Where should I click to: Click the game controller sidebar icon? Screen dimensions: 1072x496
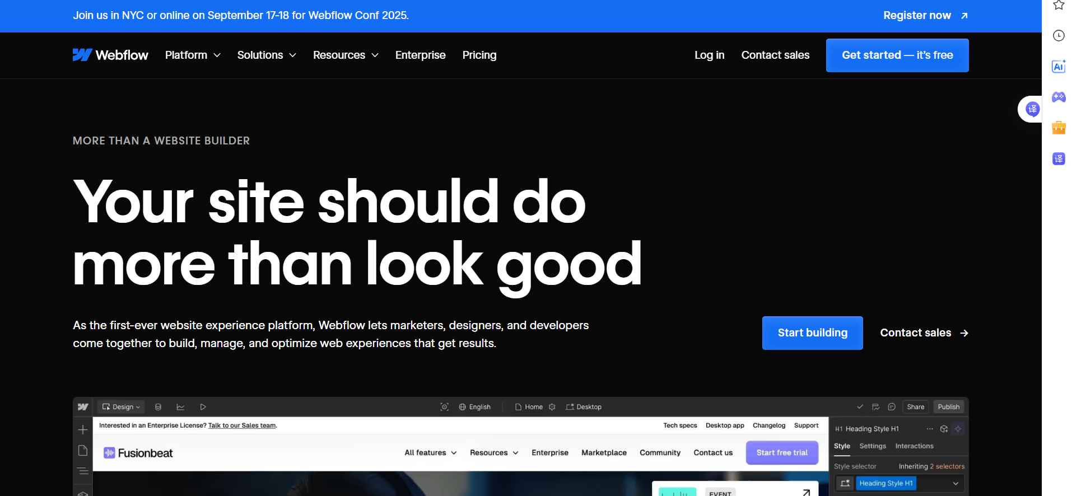[1059, 97]
